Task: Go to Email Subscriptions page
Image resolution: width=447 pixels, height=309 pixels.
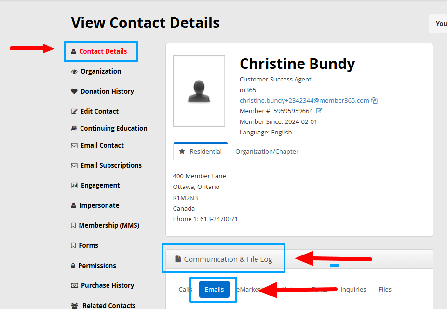Action: (111, 165)
